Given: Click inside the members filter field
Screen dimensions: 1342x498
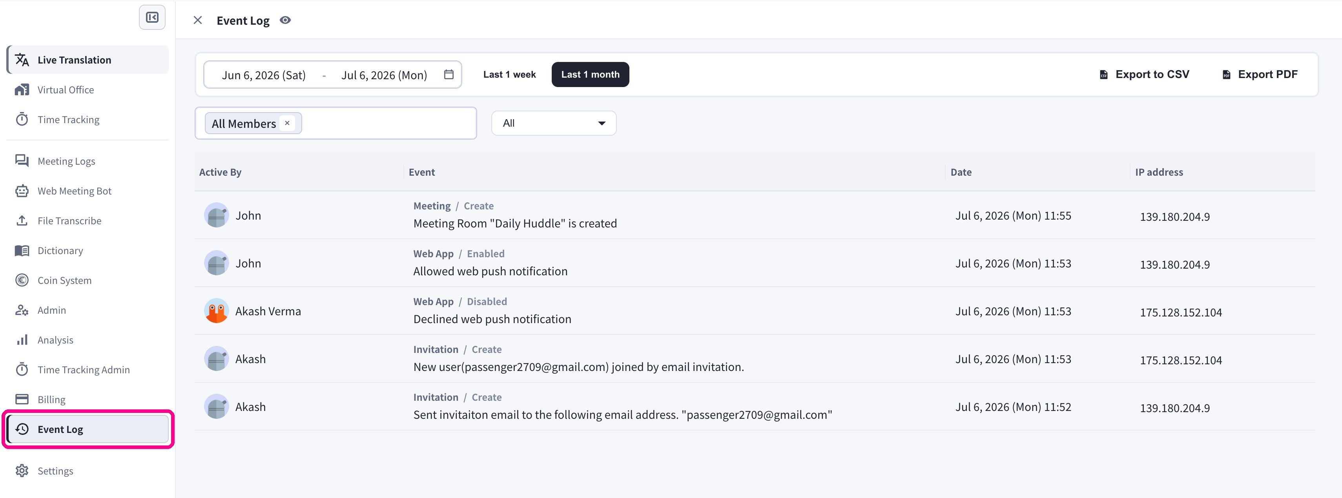Looking at the screenshot, I should coord(335,124).
